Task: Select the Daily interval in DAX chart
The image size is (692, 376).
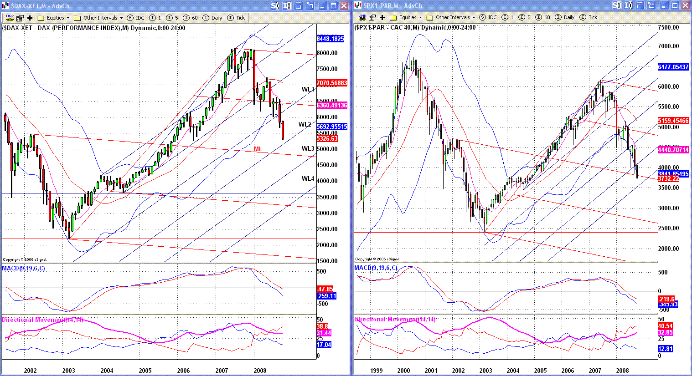Action: click(212, 18)
